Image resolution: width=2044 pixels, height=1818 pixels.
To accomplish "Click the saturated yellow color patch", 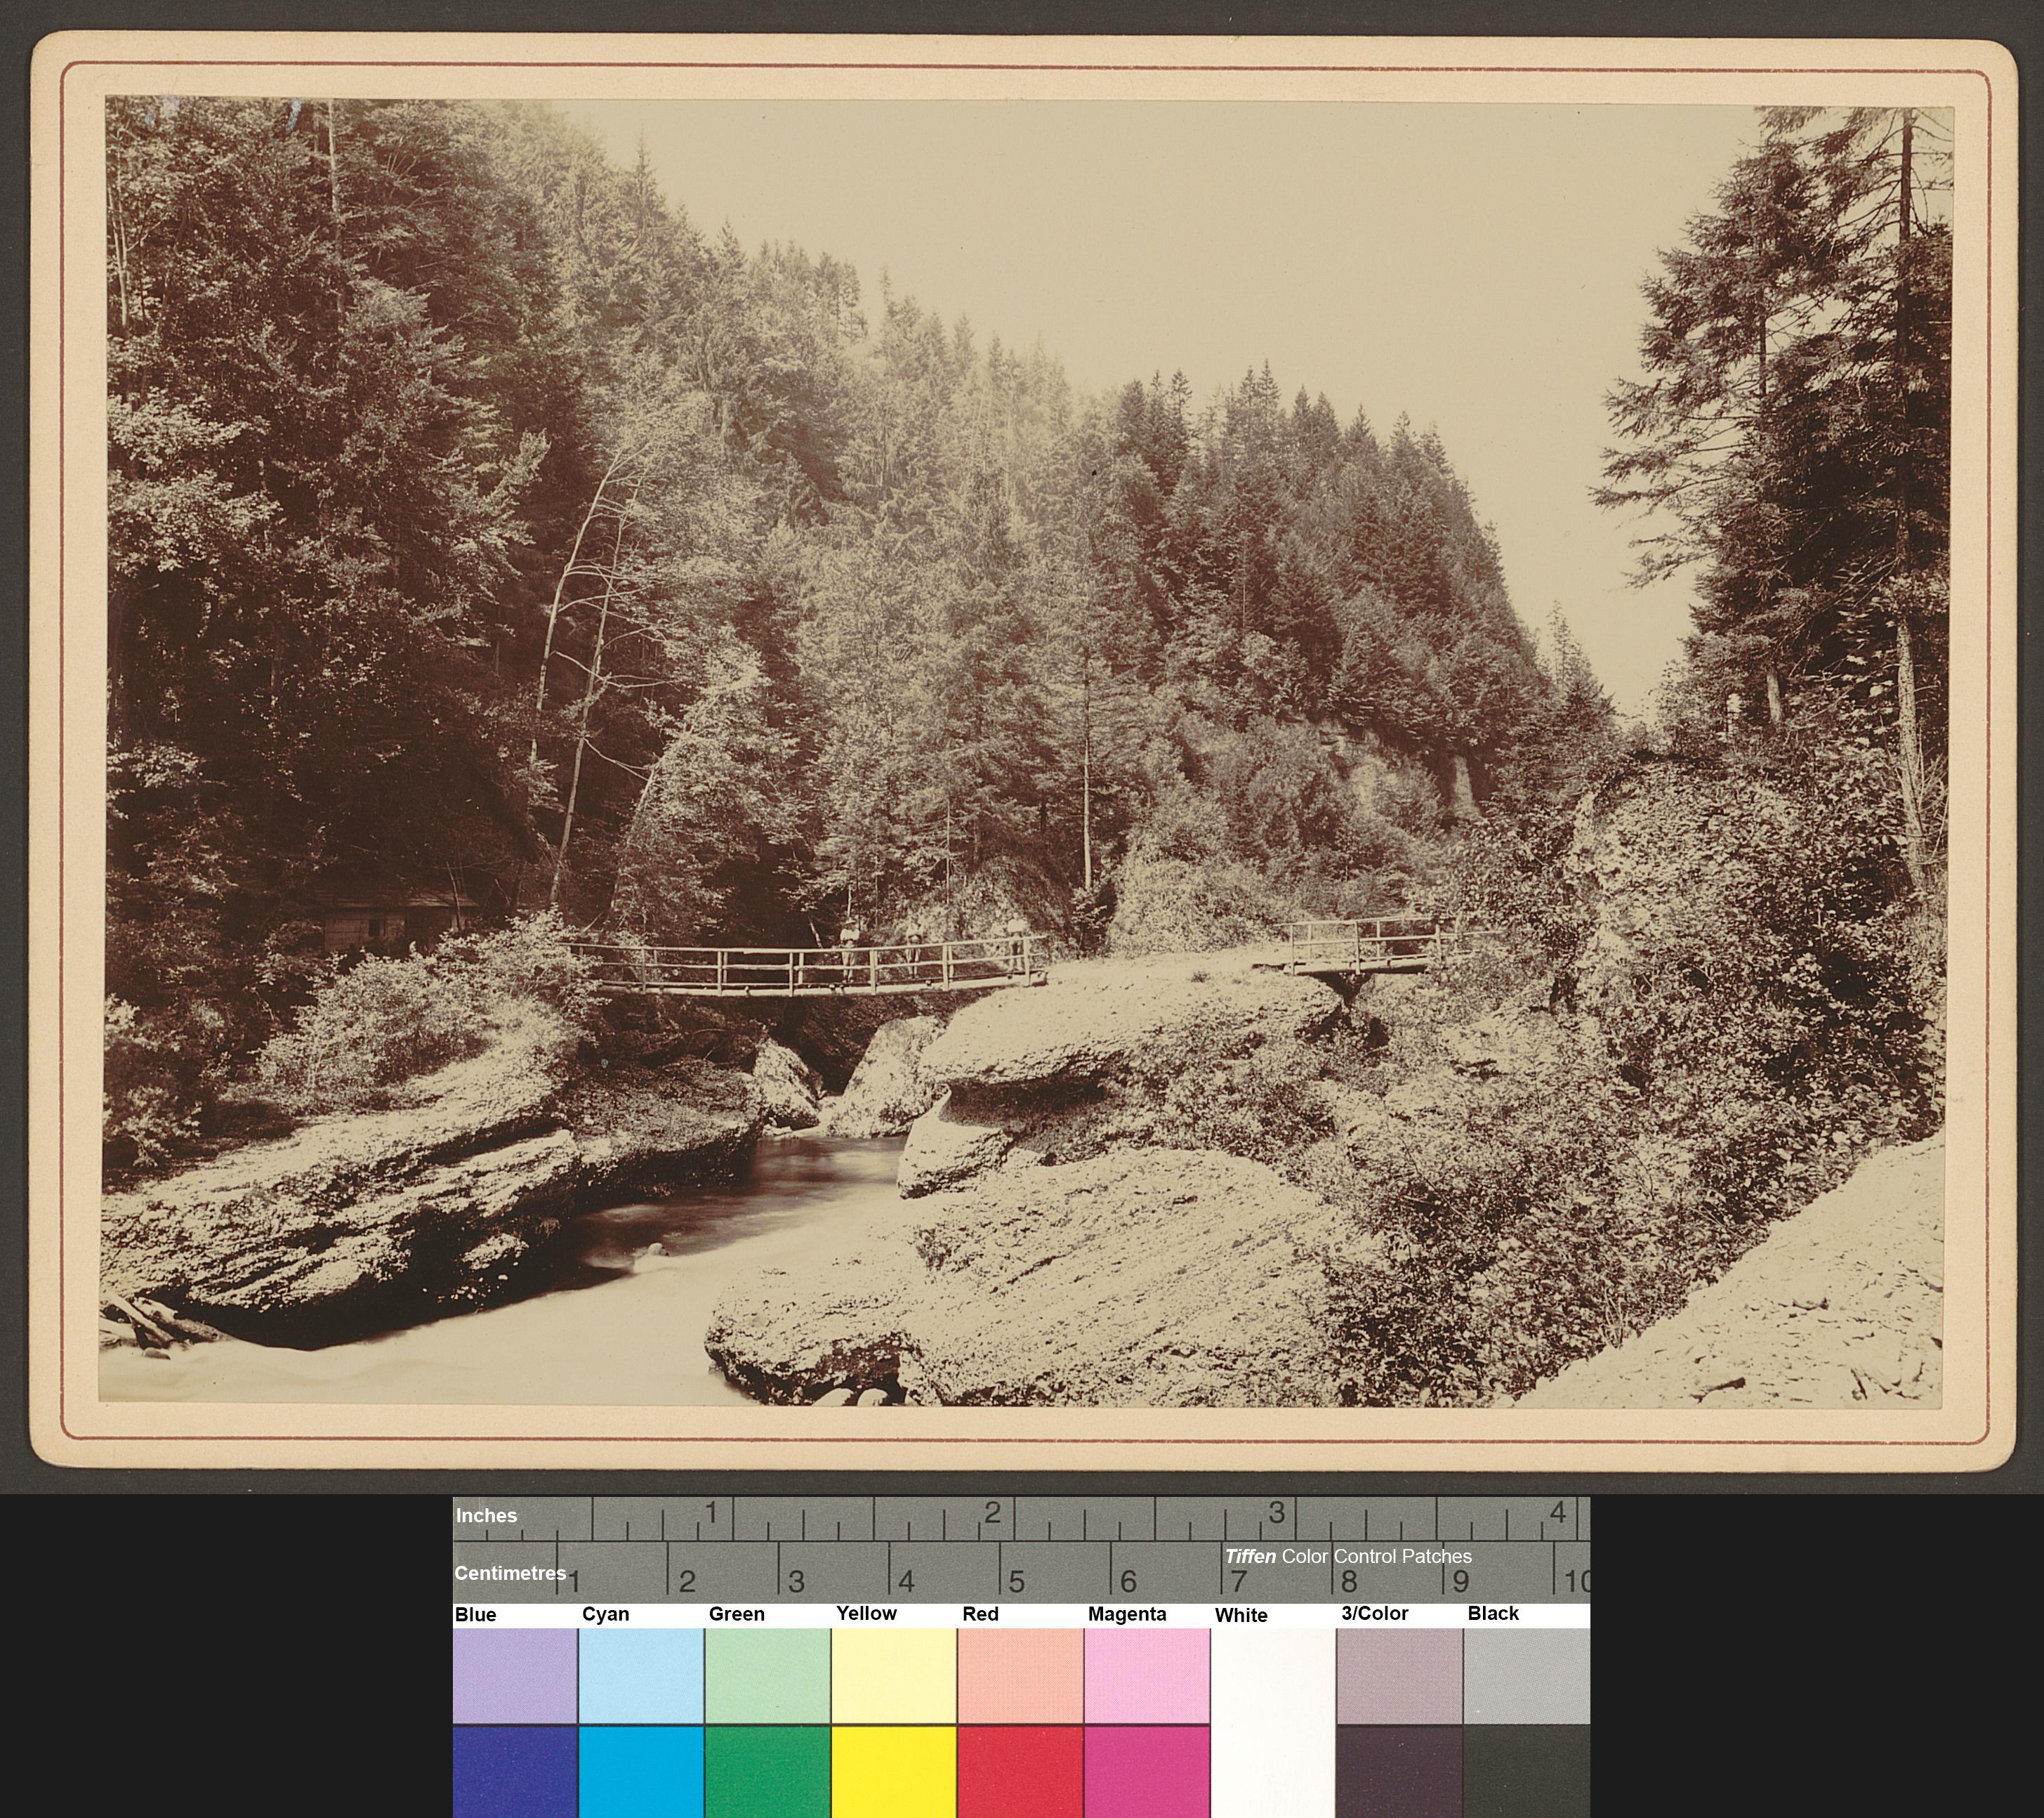I will coord(894,1772).
